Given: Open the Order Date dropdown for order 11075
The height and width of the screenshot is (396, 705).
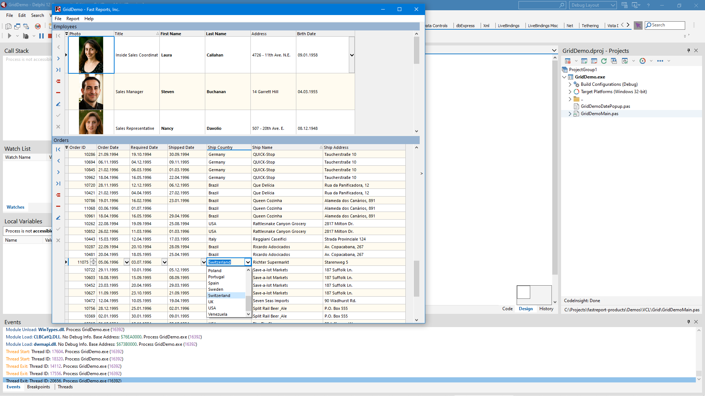Looking at the screenshot, I should pos(127,262).
